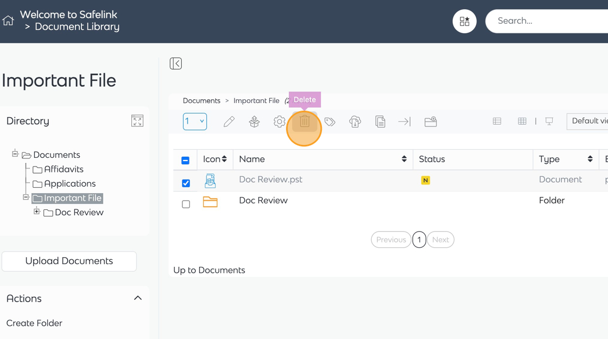
Task: Click the pencil Edit toolbar icon
Action: pyautogui.click(x=229, y=121)
